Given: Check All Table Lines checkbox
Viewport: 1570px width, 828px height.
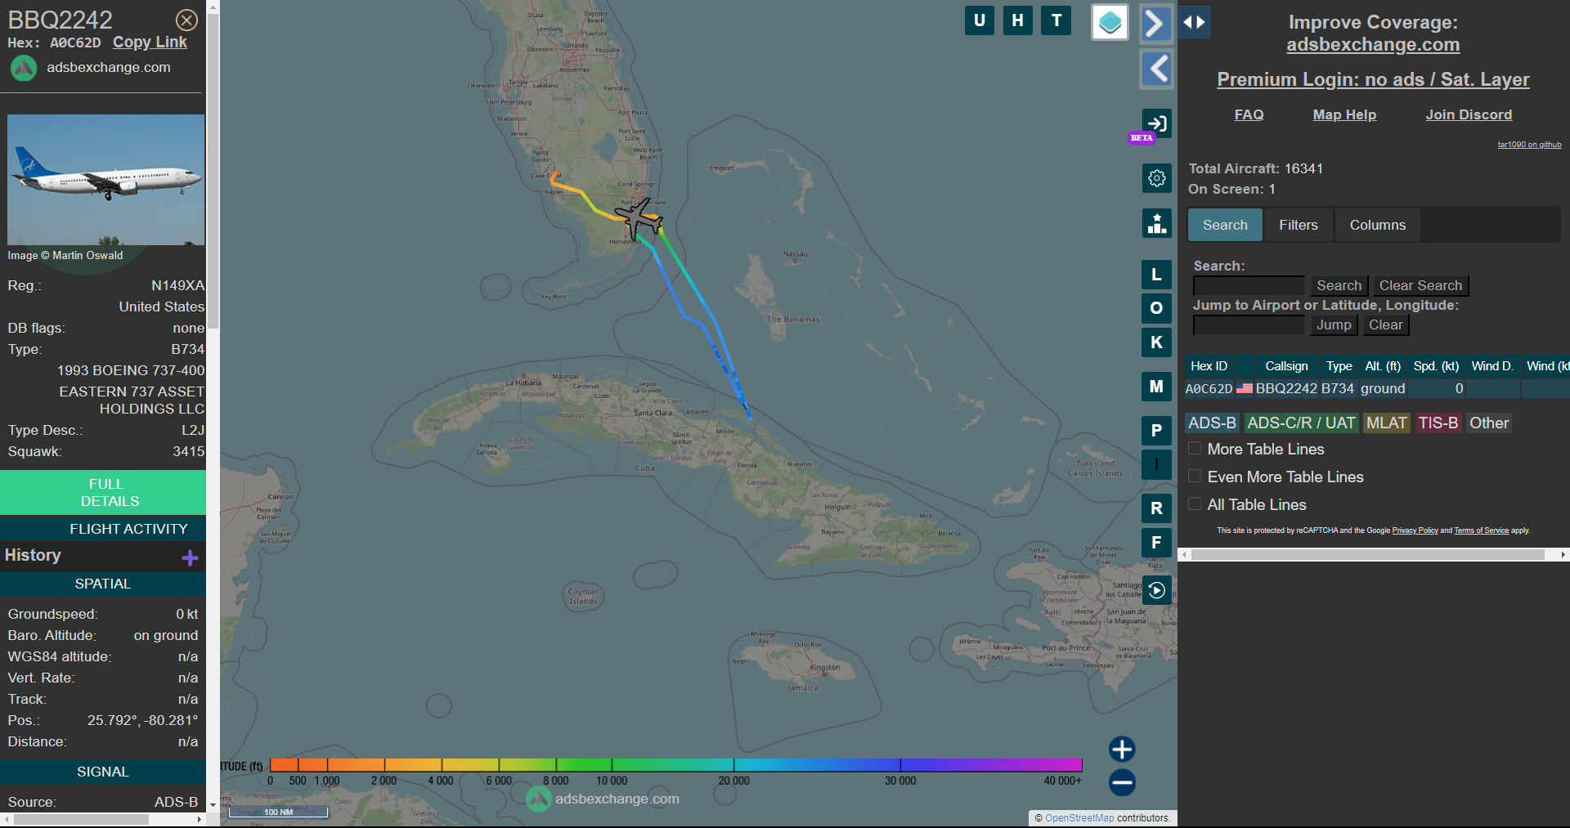Looking at the screenshot, I should point(1195,504).
